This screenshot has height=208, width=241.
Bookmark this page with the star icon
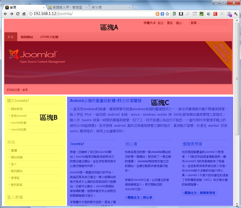point(167,14)
